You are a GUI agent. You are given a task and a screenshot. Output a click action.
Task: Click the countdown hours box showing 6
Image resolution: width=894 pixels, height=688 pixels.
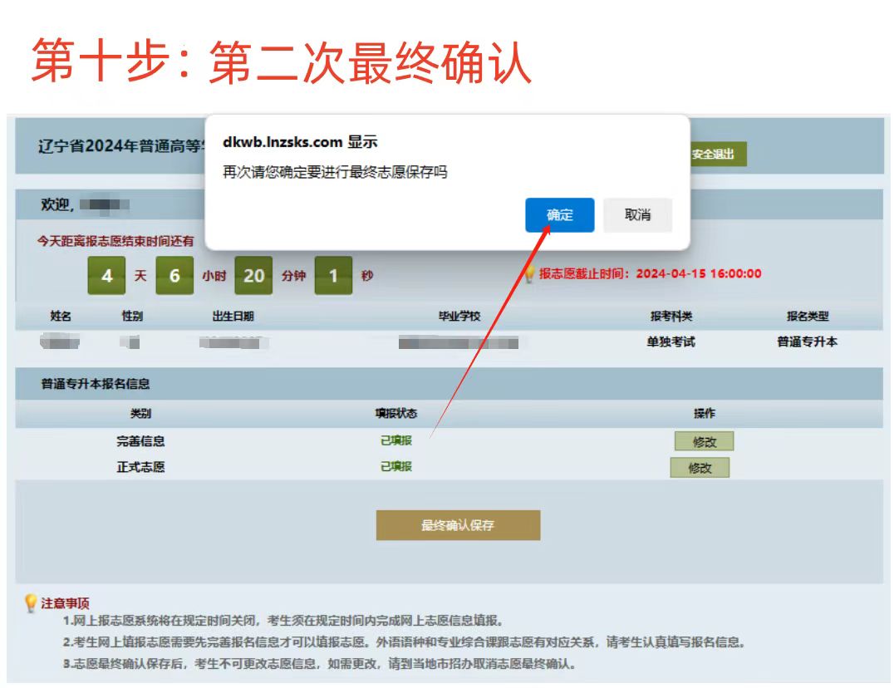(x=174, y=276)
